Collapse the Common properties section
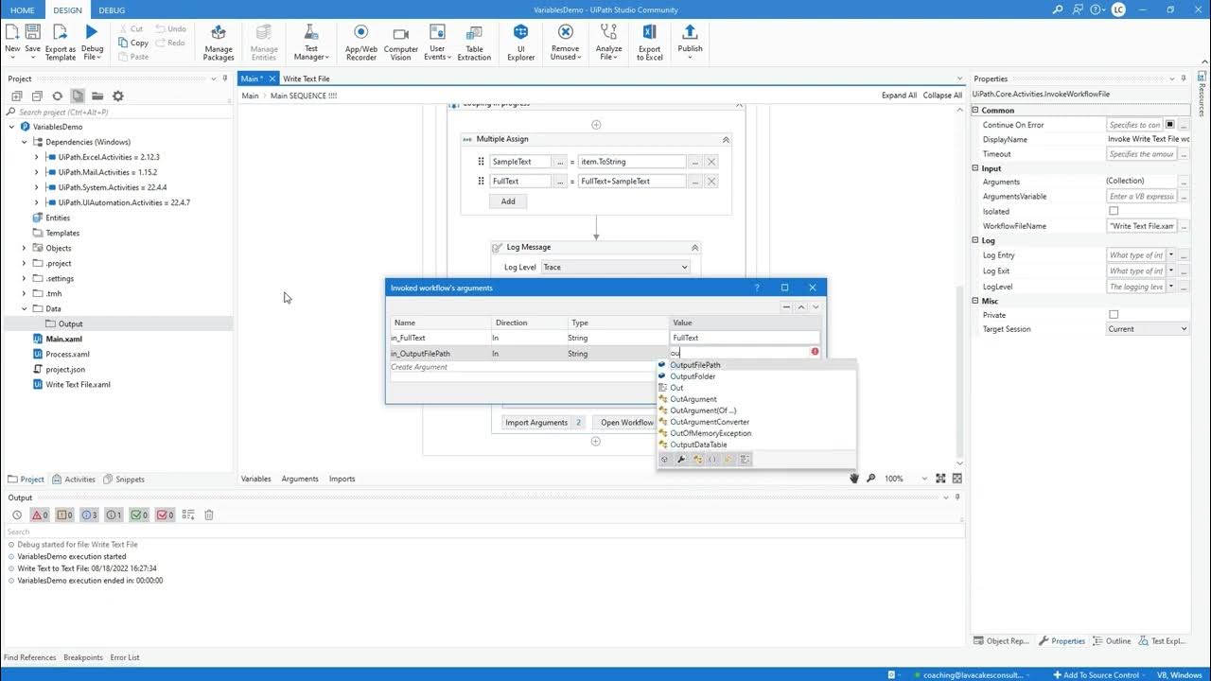Viewport: 1211px width, 681px height. (976, 110)
